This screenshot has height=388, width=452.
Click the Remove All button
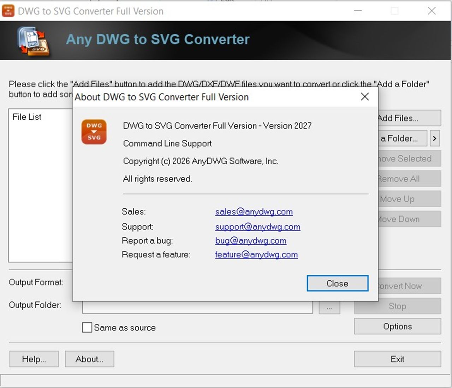[410, 179]
